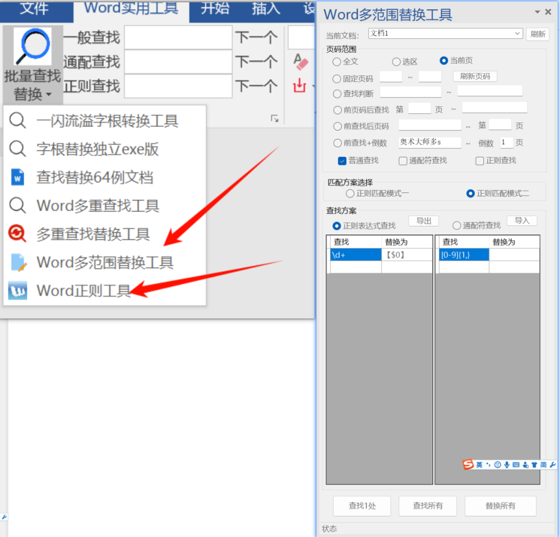Click magnifier icon beside 一闪流溢字根转换工具
The image size is (560, 537).
17,120
